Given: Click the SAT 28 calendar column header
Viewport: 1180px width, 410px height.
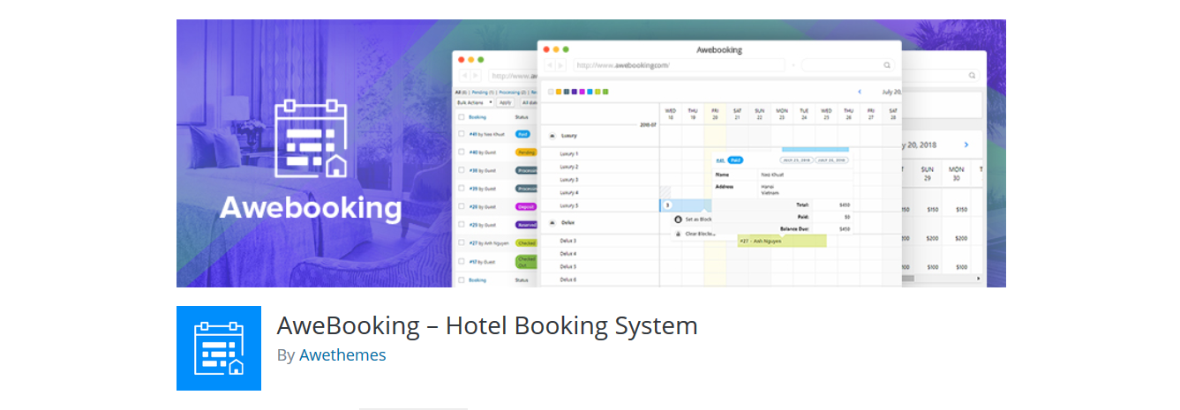Looking at the screenshot, I should pyautogui.click(x=893, y=114).
